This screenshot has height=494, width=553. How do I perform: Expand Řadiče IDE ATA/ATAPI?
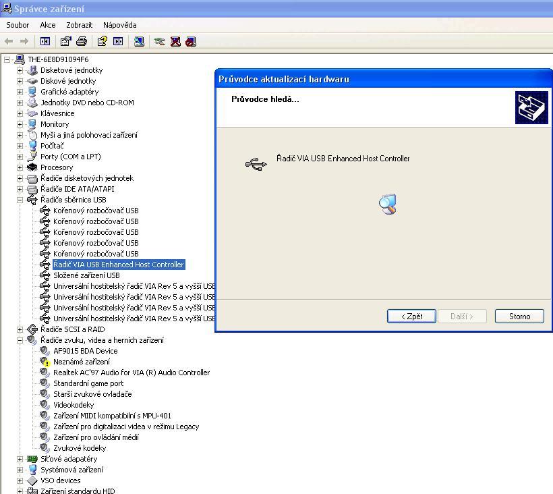coord(20,189)
